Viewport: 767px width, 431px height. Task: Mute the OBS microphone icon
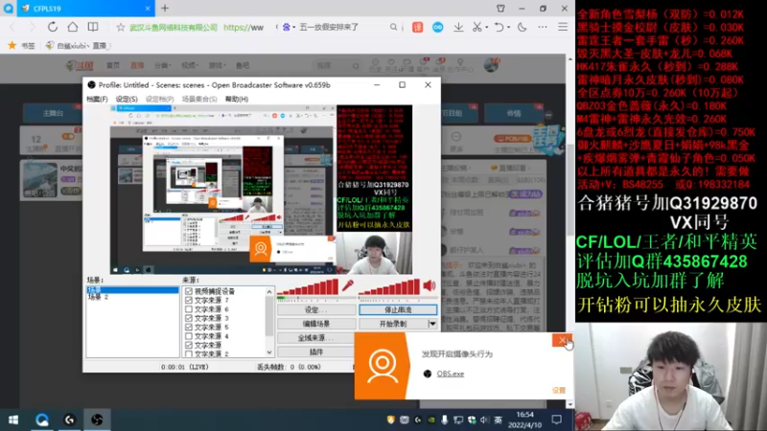pos(348,285)
